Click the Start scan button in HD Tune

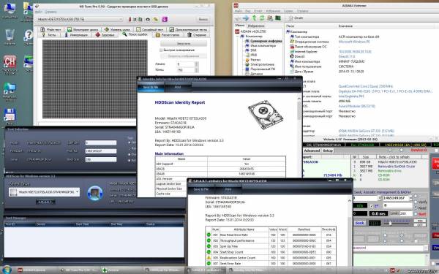[x=184, y=44]
